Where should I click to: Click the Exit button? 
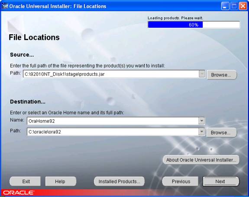coord(25,181)
